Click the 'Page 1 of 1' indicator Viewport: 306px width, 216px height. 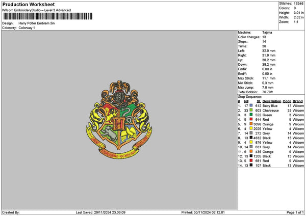[295, 212]
